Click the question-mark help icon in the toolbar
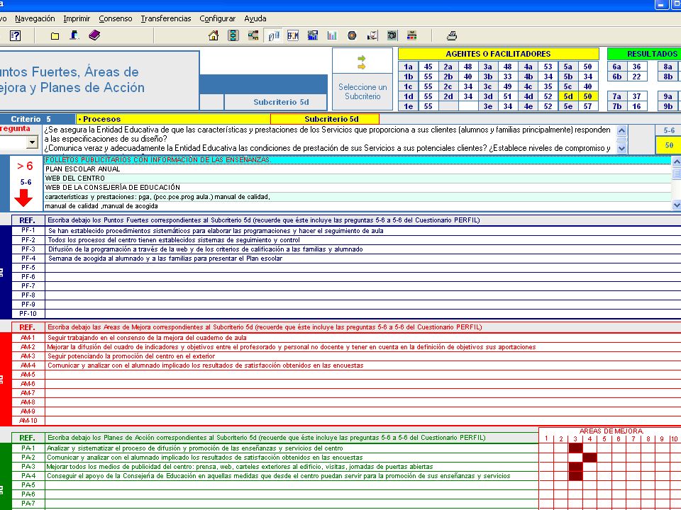This screenshot has width=681, height=510. click(15, 35)
